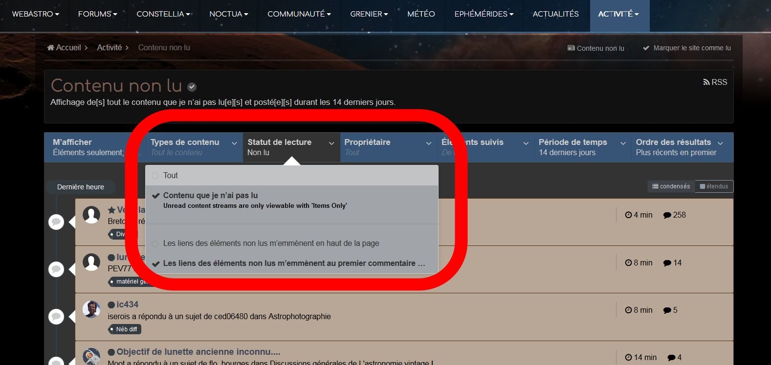Expand the Types de contenu filter
The width and height of the screenshot is (771, 365).
[x=194, y=147]
